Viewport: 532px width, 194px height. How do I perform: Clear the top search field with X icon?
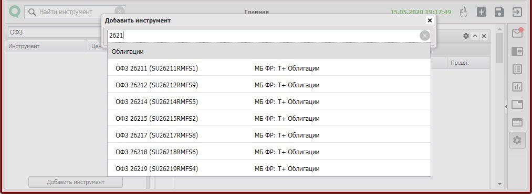click(119, 12)
